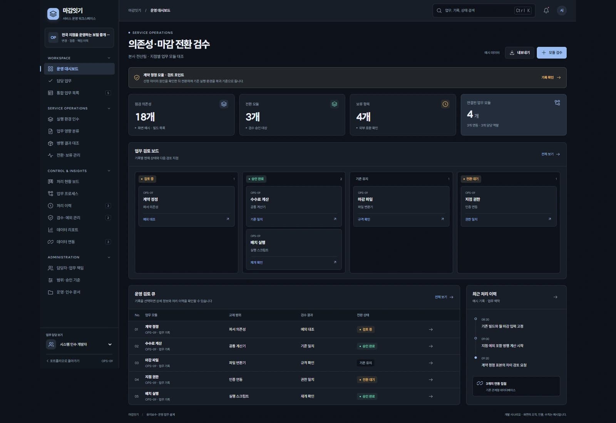This screenshot has height=423, width=616.
Task: Click the layers icon on 점검 의존성 card
Action: [224, 104]
